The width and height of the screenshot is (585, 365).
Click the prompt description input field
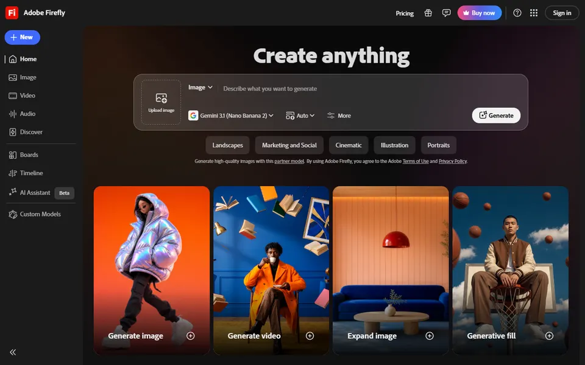[x=369, y=89]
